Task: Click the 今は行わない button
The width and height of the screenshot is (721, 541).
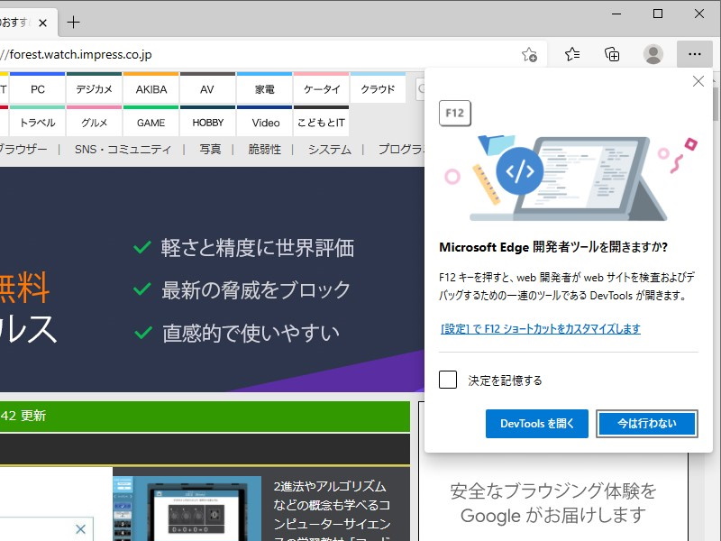Action: (x=647, y=424)
